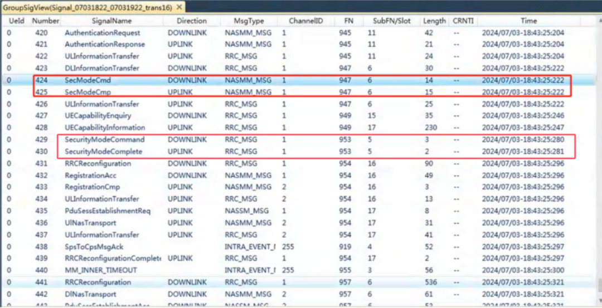This screenshot has height=308, width=602.
Task: Click NASSM_MSG type in row 435
Action: [247, 211]
